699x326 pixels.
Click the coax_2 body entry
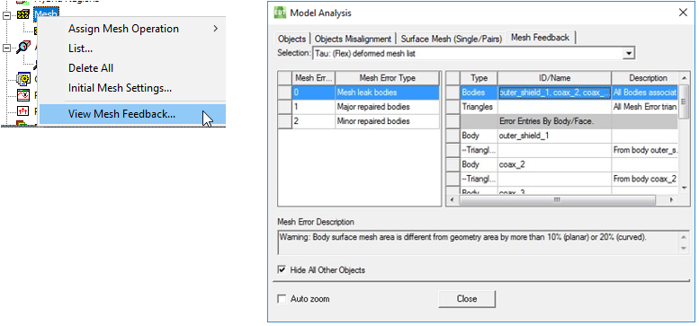coord(554,164)
